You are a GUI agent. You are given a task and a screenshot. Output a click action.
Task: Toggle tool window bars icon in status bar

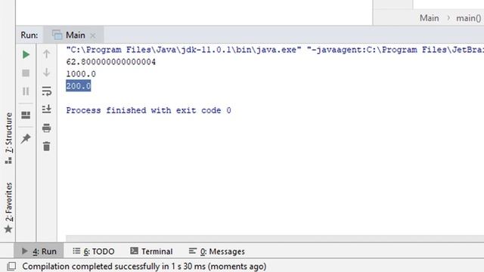(11, 266)
